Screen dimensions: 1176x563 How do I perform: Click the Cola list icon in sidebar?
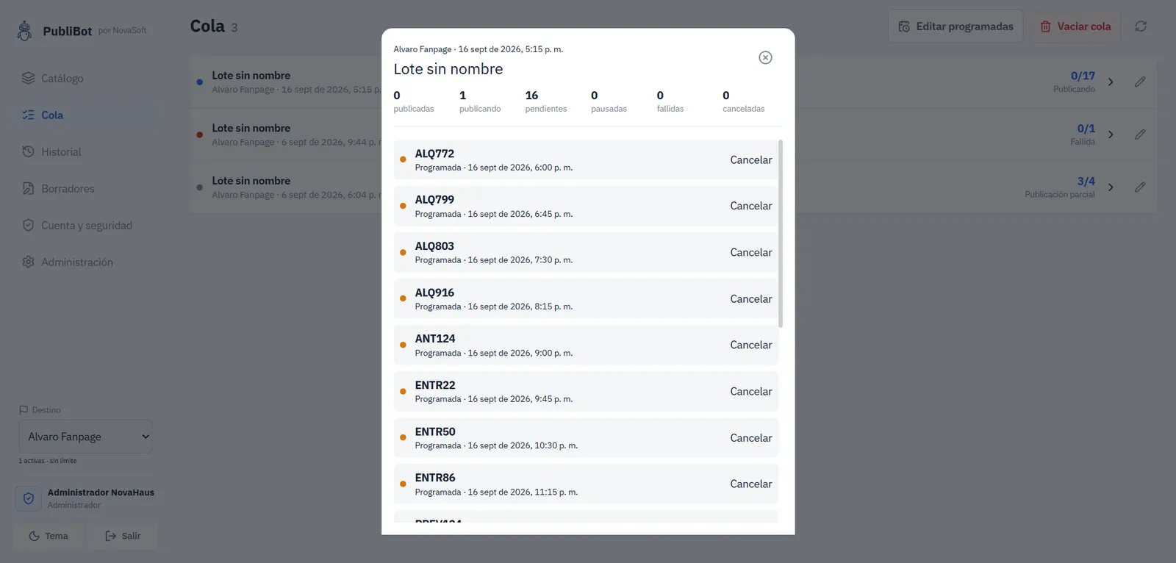(x=28, y=115)
